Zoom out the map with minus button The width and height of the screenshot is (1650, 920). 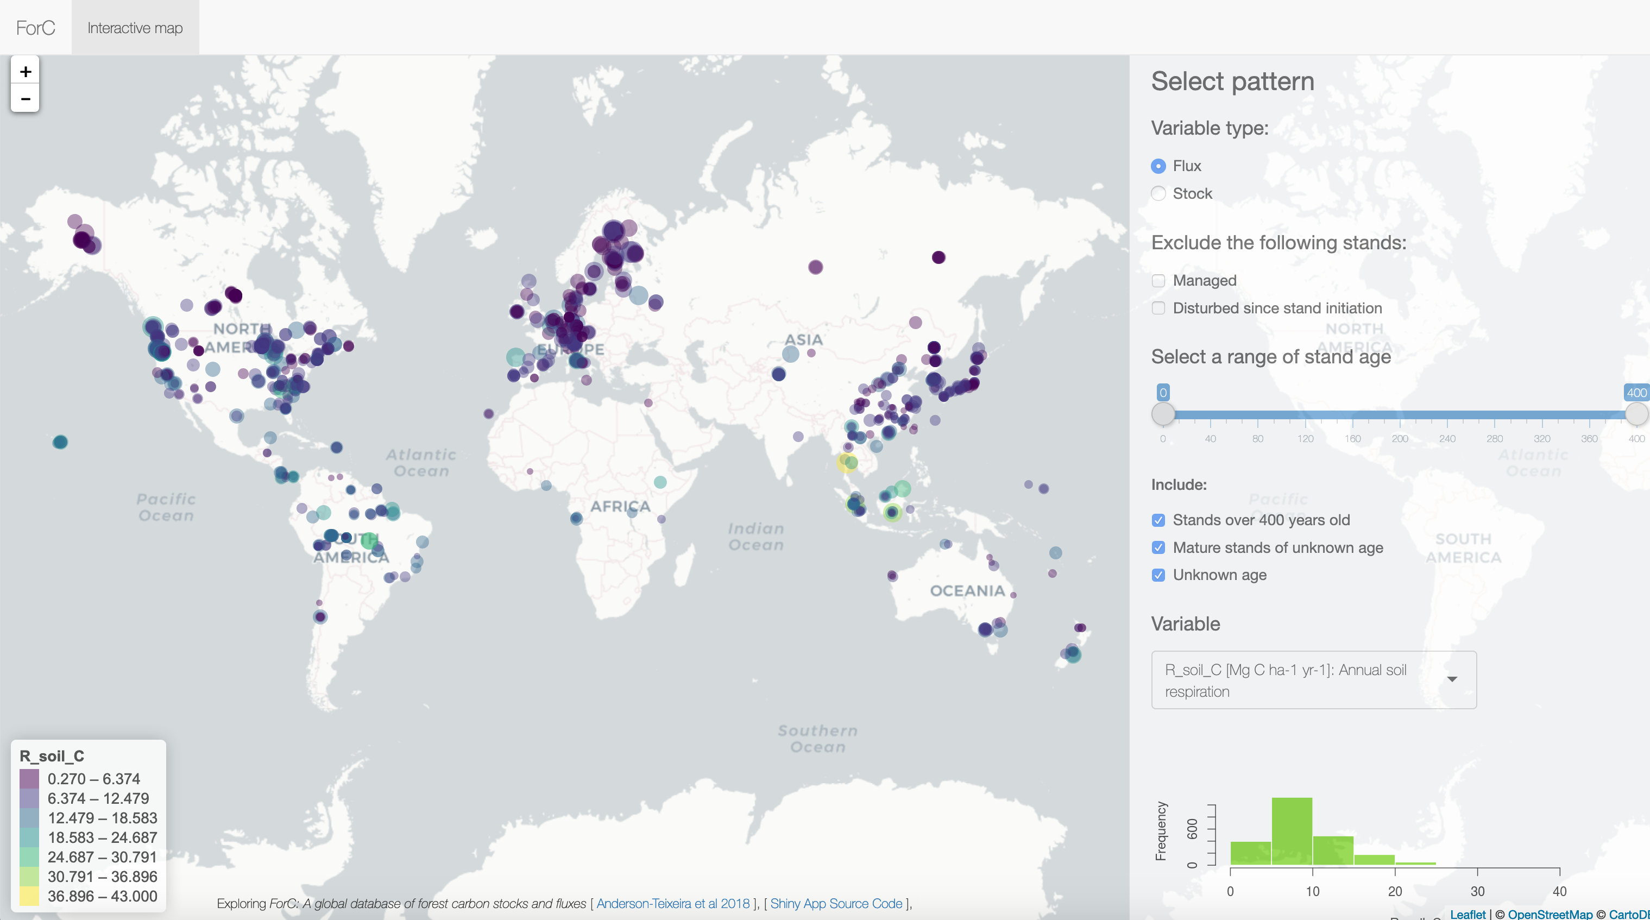[x=25, y=99]
